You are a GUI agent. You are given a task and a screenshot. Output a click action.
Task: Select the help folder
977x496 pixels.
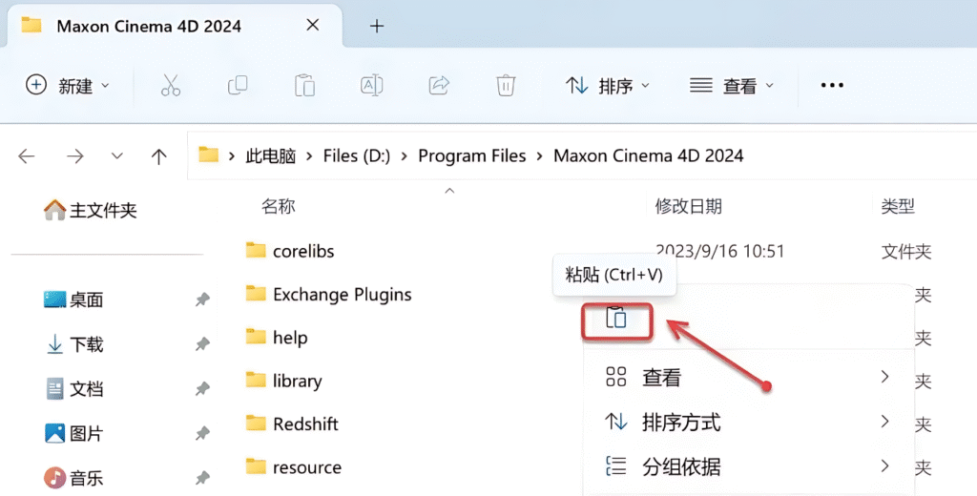277,338
